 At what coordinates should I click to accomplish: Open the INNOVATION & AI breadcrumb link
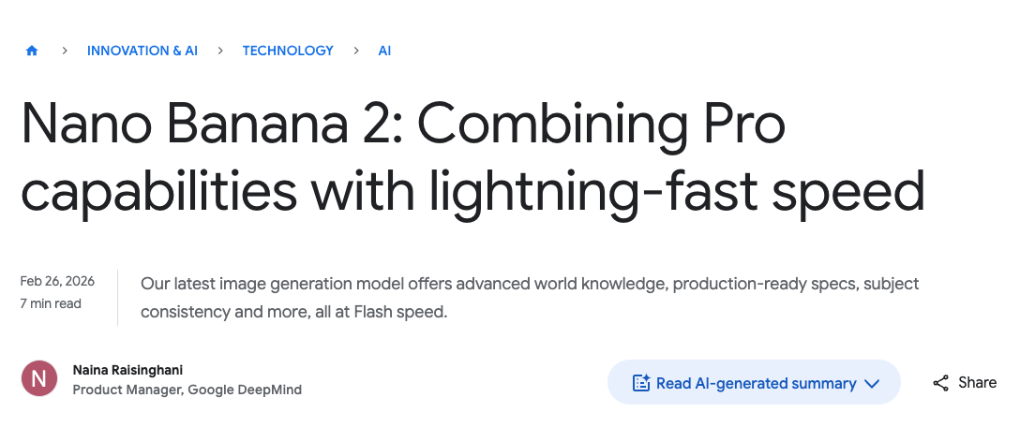tap(142, 51)
